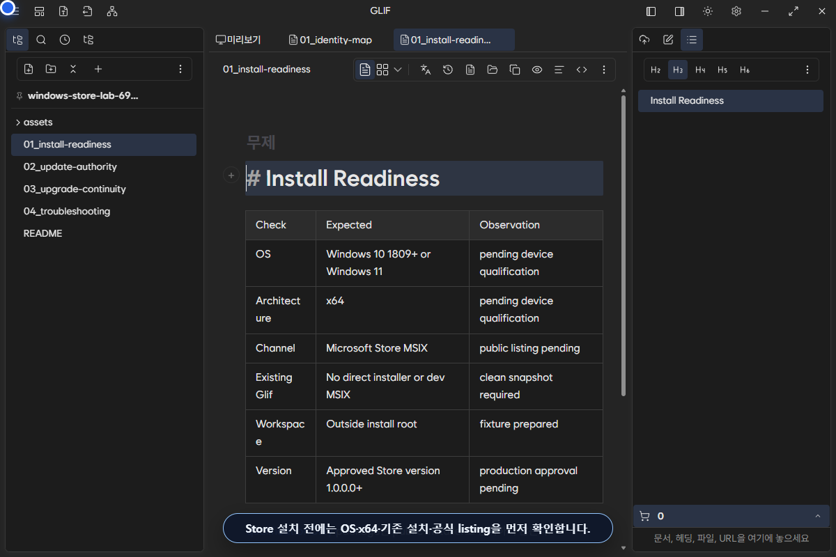Click the text align lines icon
Screen dimensions: 836x557
coord(559,70)
